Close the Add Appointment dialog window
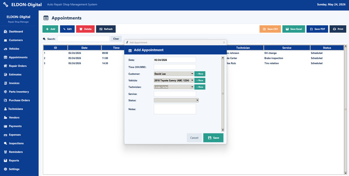The width and height of the screenshot is (349, 176). pos(224,42)
